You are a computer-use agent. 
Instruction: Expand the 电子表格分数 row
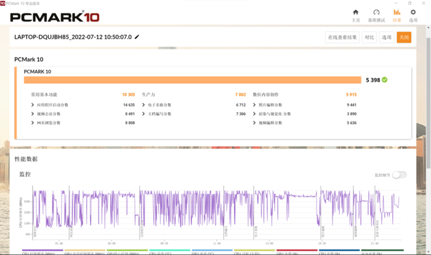pyautogui.click(x=143, y=105)
